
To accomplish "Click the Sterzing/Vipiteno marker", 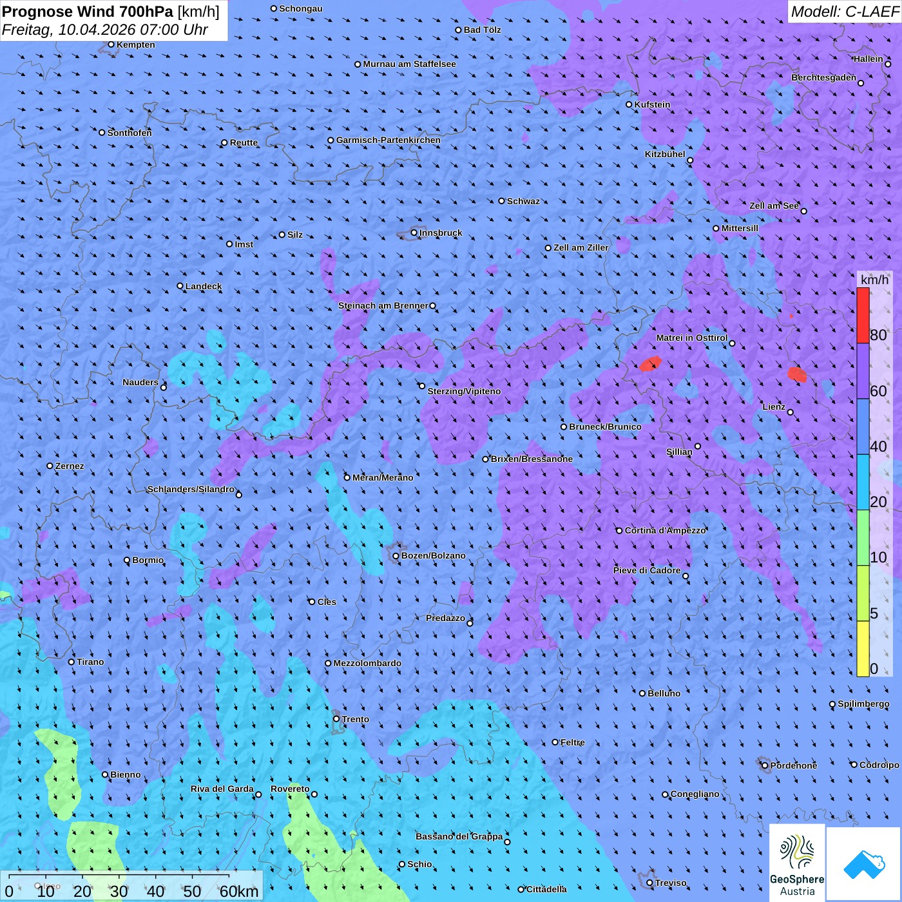I will pyautogui.click(x=422, y=386).
